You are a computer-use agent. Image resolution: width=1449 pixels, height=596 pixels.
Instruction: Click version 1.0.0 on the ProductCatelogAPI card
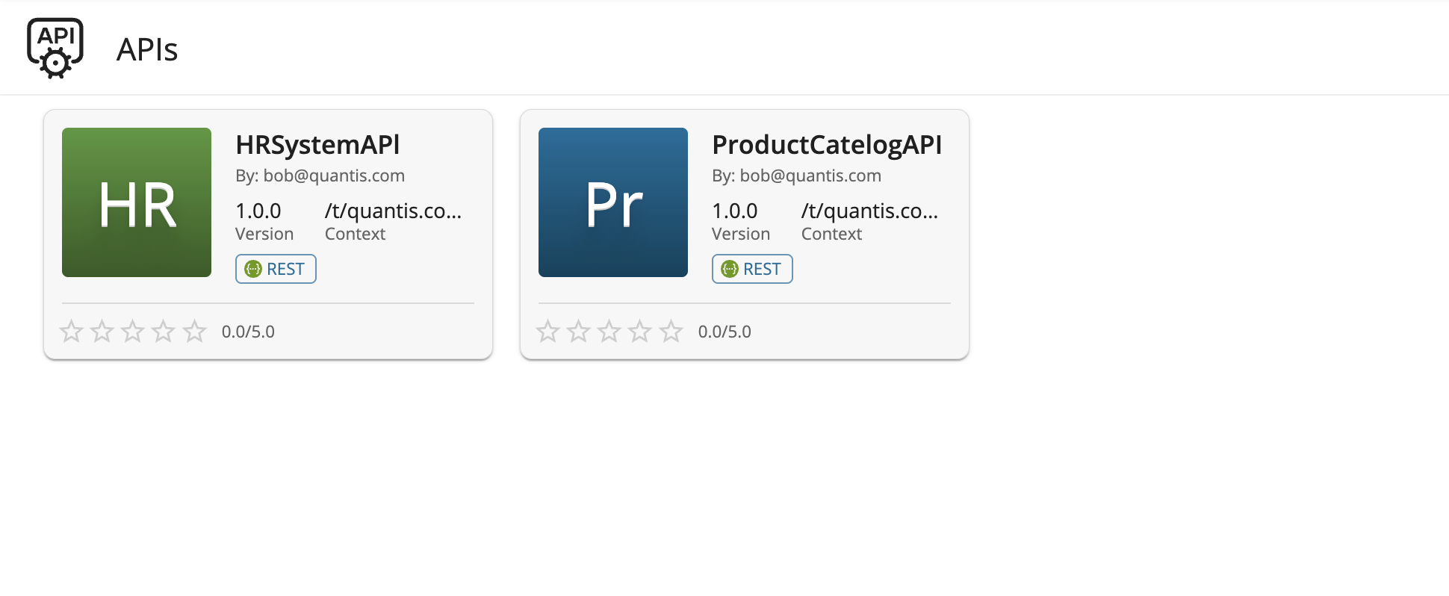(x=734, y=211)
